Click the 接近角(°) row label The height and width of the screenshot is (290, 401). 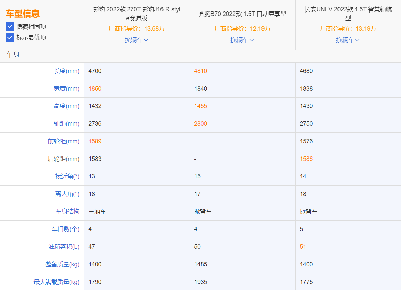point(67,176)
